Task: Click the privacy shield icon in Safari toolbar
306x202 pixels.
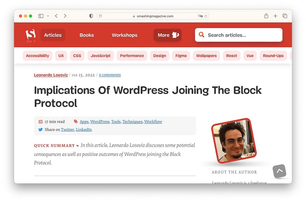Action: point(91,16)
